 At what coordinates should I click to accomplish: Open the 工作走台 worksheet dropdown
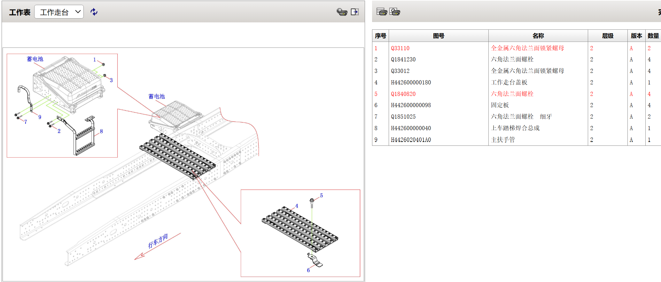pos(59,12)
